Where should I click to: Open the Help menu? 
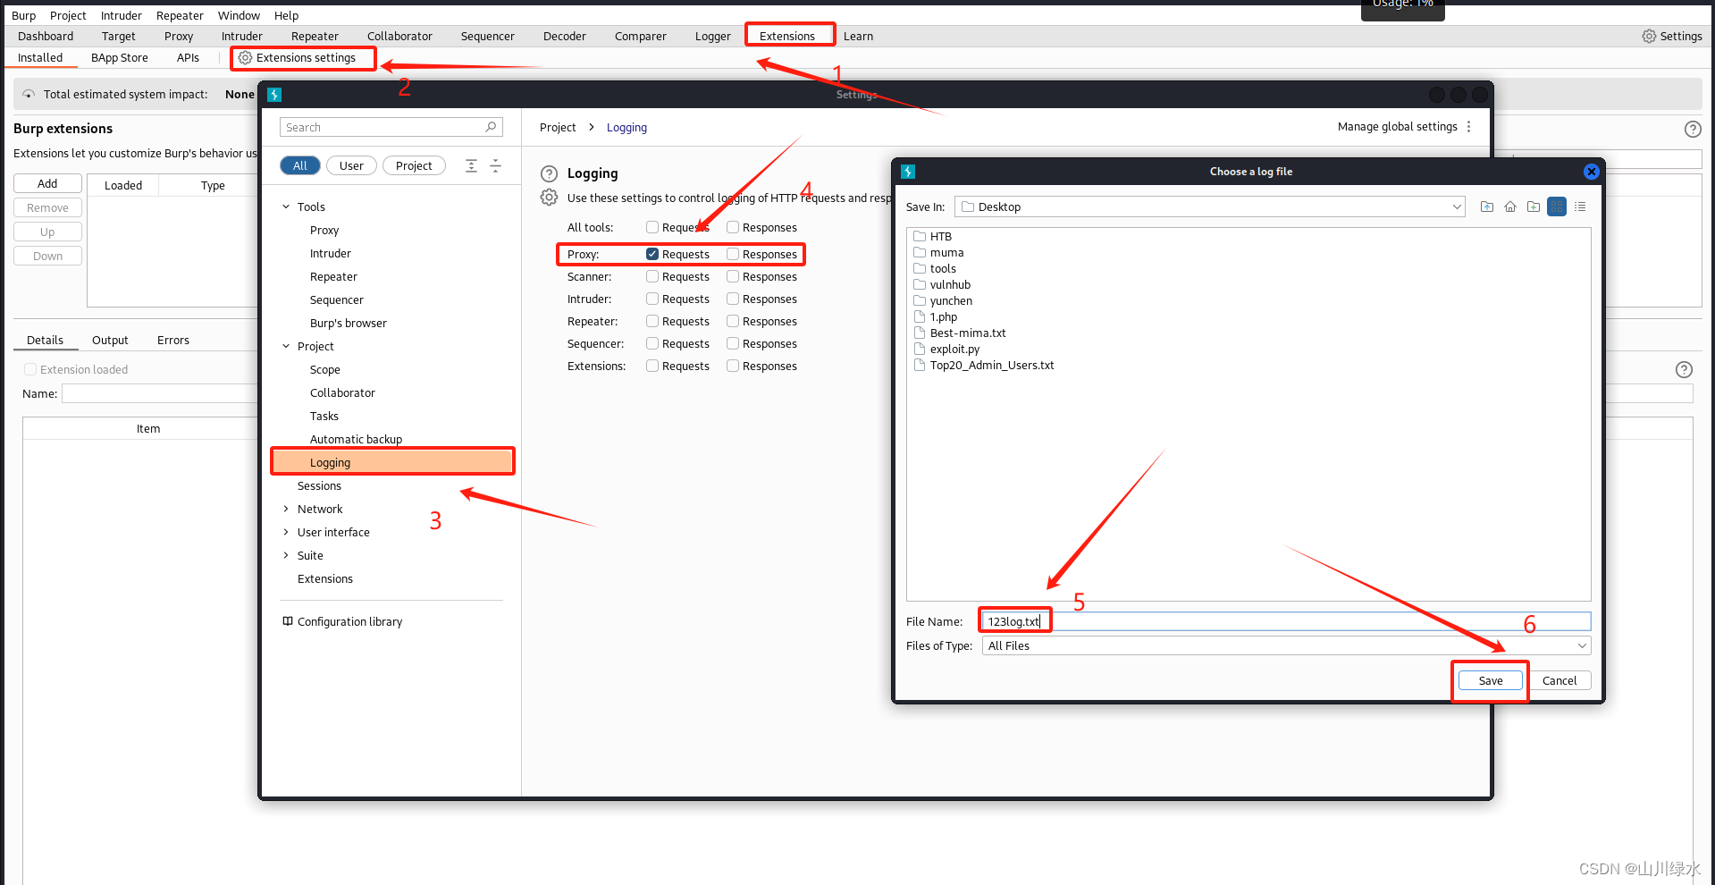[x=286, y=15]
